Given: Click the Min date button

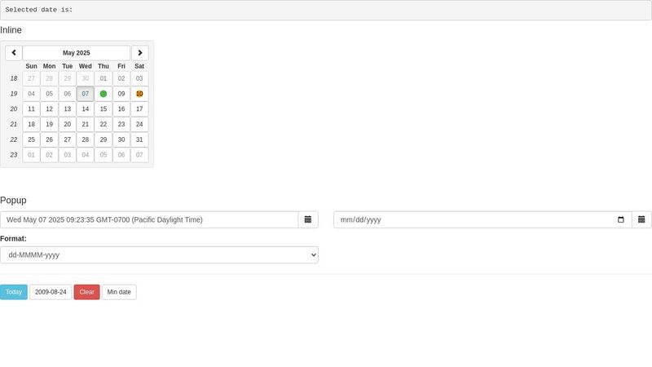Looking at the screenshot, I should click(x=119, y=292).
